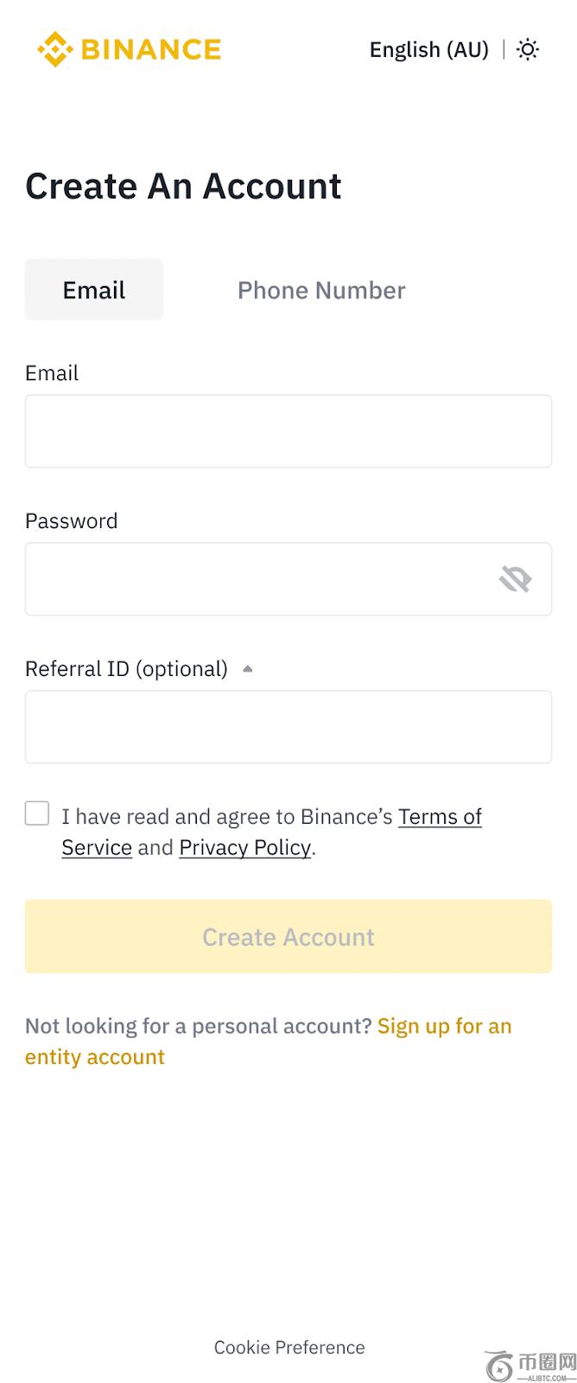The image size is (577, 1383).
Task: Open the Terms of Service link
Action: 440,817
